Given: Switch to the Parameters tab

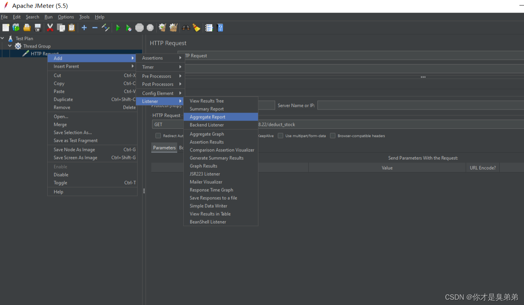Looking at the screenshot, I should [164, 148].
